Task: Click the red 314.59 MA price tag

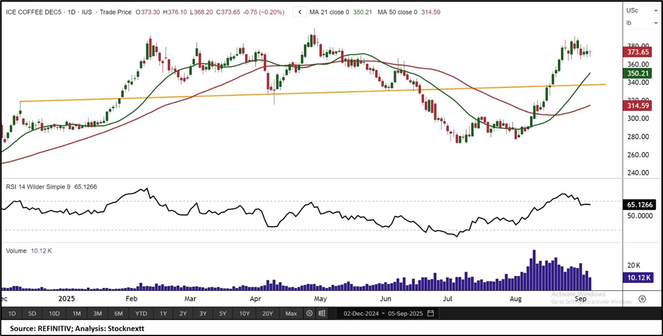Action: 637,105
